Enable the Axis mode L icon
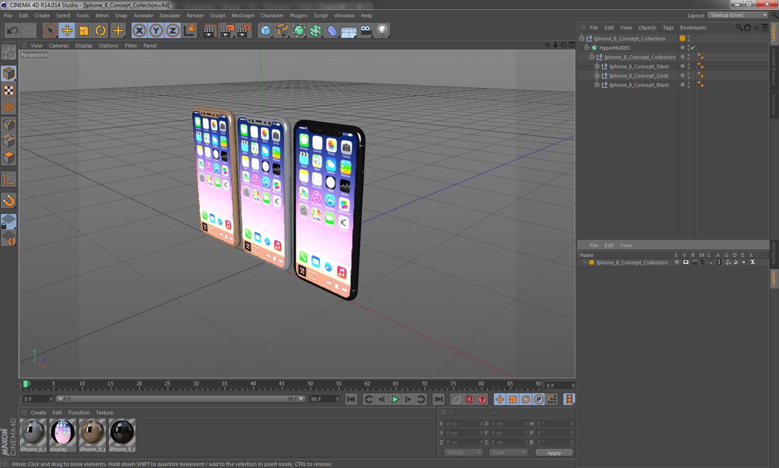Viewport: 779px width, 468px height. click(x=9, y=179)
